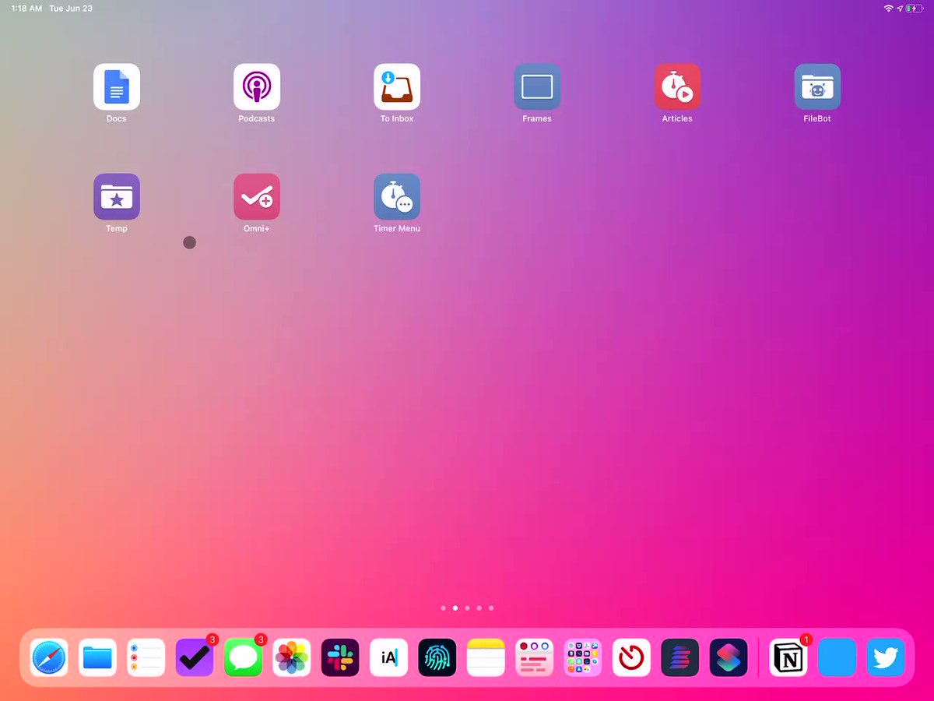Open the pink list app in dock
Viewport: 934px width, 701px height.
535,657
